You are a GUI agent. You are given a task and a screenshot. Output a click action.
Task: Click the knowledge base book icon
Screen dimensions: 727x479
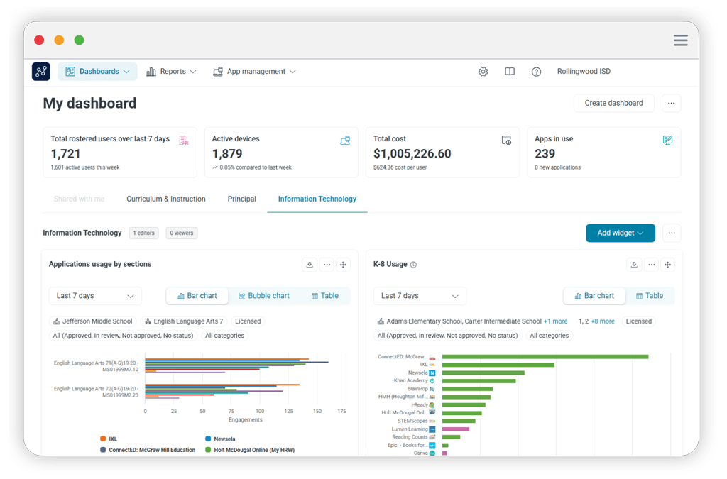[x=510, y=72]
